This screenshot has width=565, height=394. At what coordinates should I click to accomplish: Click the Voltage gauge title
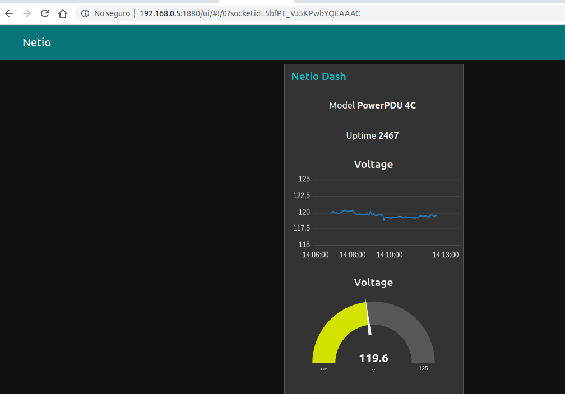(x=373, y=282)
